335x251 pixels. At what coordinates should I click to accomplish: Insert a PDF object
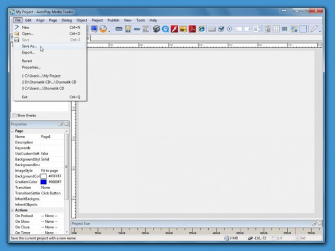192,29
